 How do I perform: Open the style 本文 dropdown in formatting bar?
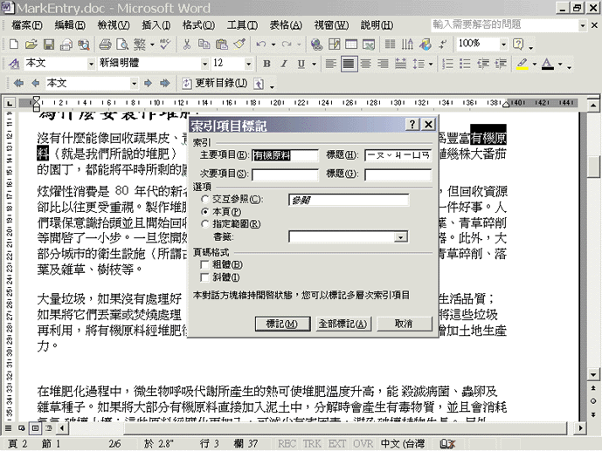[x=91, y=64]
